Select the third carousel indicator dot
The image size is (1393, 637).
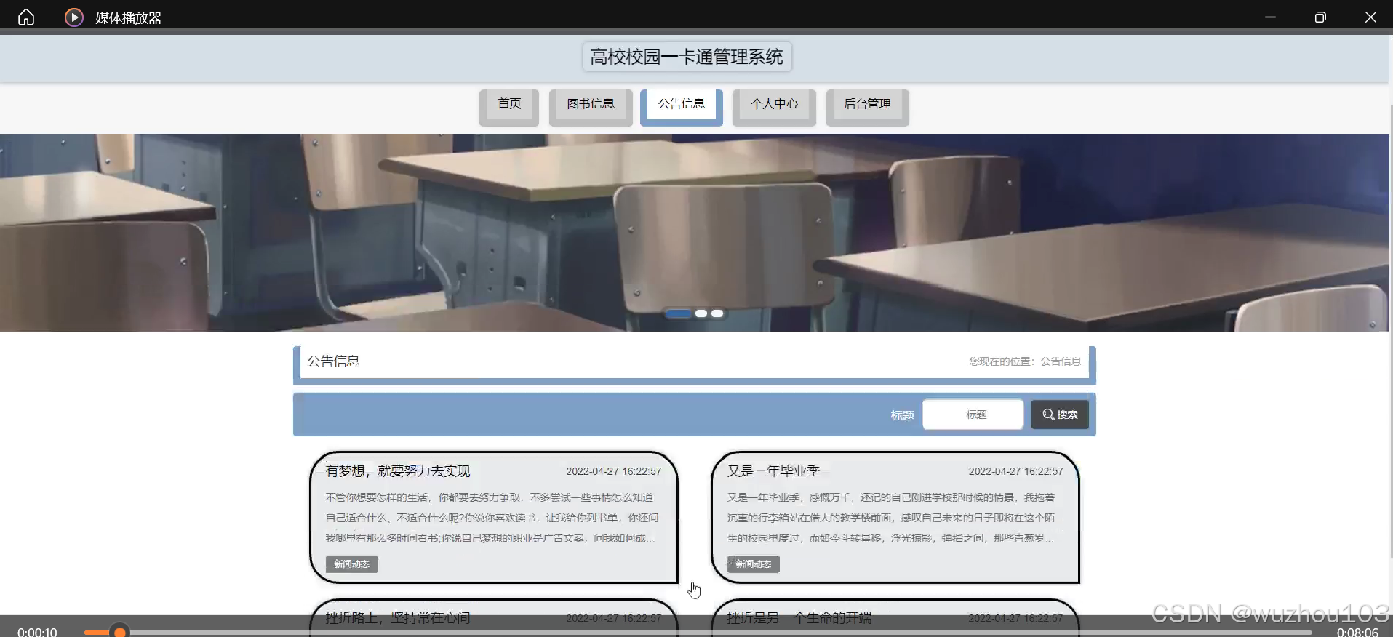(x=717, y=313)
